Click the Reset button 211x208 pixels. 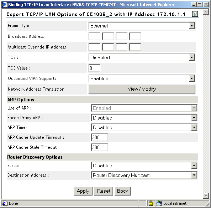pos(104,191)
